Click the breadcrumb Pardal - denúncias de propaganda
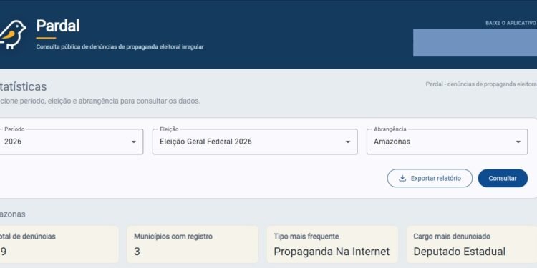 [x=481, y=84]
